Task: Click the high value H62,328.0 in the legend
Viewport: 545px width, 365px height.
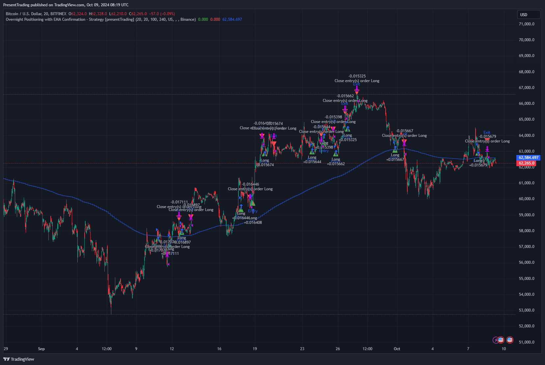Action: [98, 14]
